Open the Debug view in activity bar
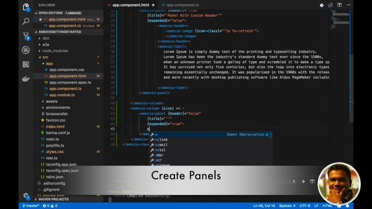 (x=26, y=50)
